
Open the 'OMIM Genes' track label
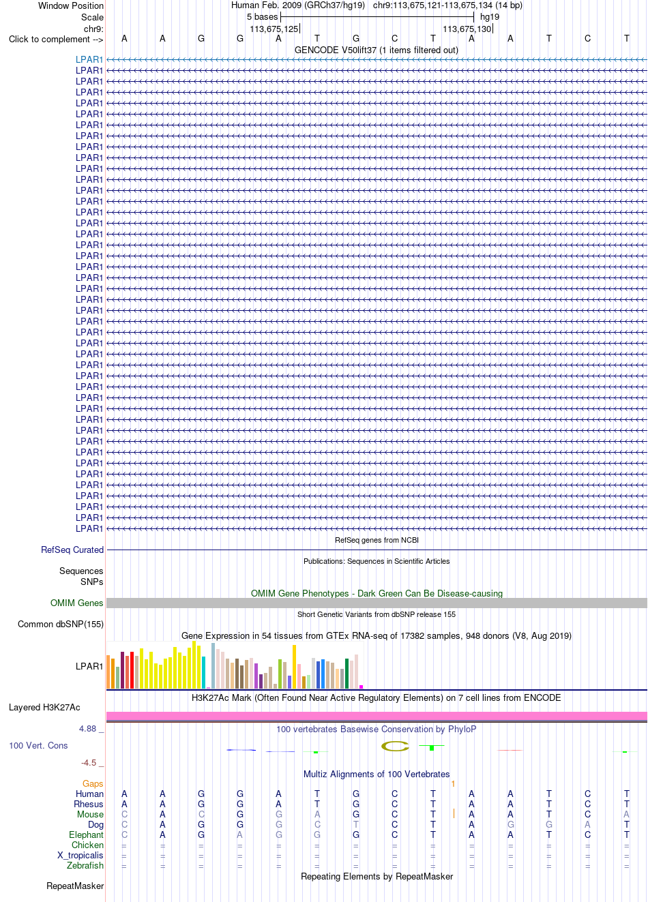point(77,603)
